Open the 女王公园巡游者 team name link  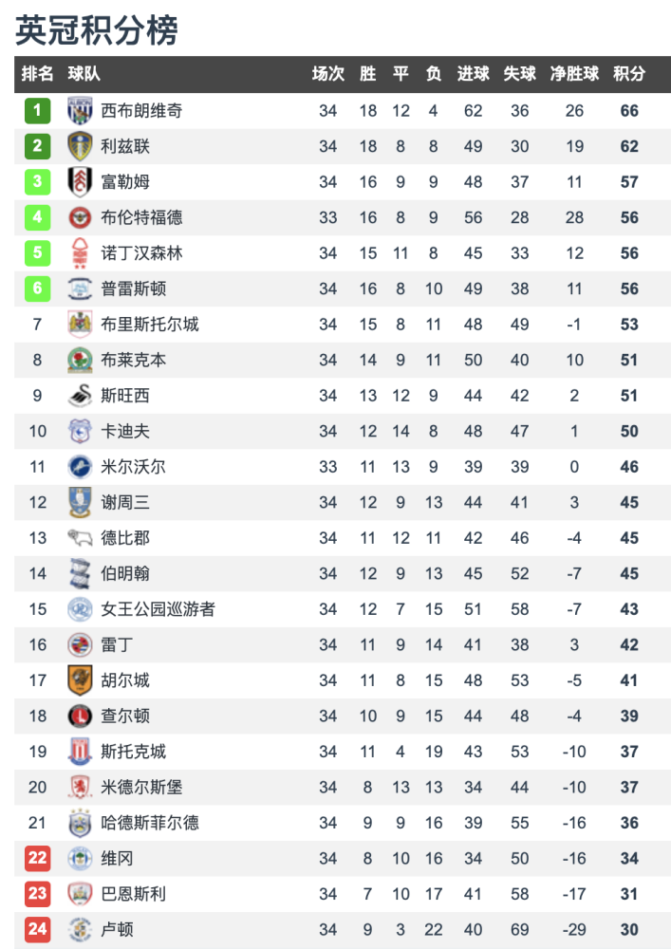point(158,609)
